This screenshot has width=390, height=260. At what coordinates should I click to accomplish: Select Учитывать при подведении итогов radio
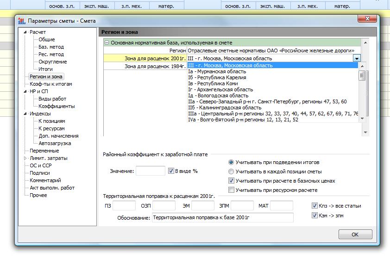(x=231, y=162)
